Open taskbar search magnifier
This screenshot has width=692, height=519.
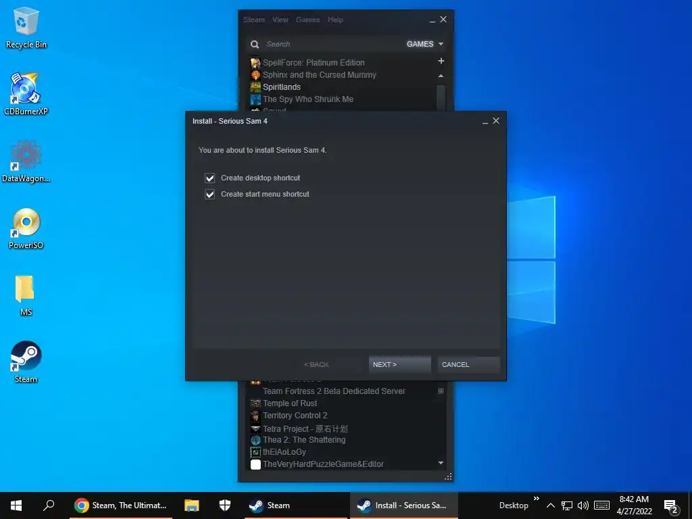pos(49,505)
